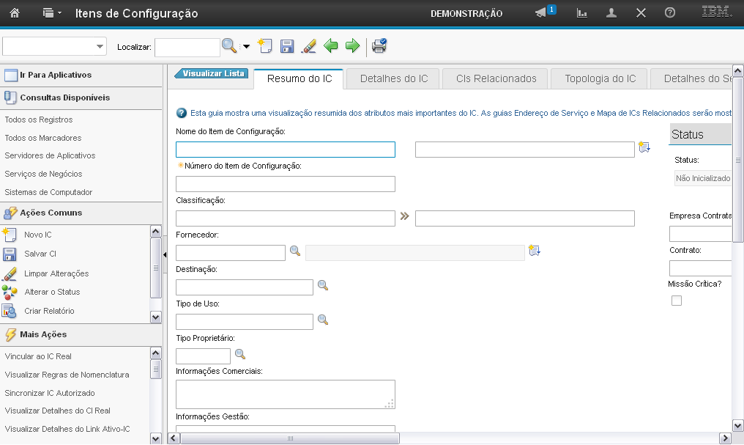744x445 pixels.
Task: Open the Topologia do IC tab
Action: pos(600,78)
